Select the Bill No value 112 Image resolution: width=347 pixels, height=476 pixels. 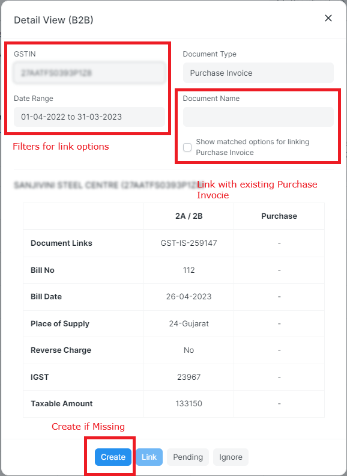pyautogui.click(x=189, y=270)
